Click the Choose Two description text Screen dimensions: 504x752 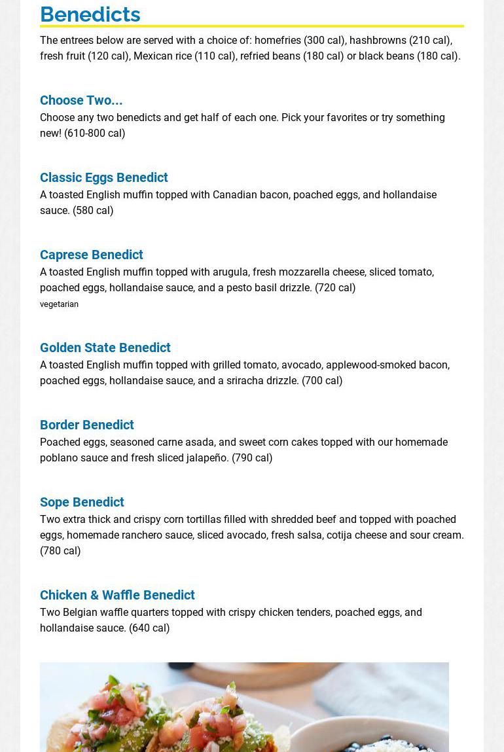242,125
